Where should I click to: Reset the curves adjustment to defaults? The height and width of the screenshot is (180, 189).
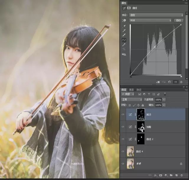170,82
